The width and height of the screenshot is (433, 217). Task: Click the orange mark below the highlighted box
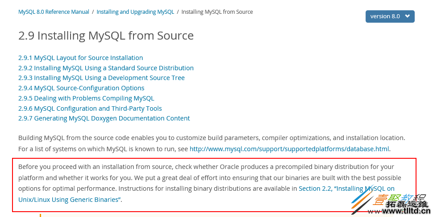coord(40,215)
